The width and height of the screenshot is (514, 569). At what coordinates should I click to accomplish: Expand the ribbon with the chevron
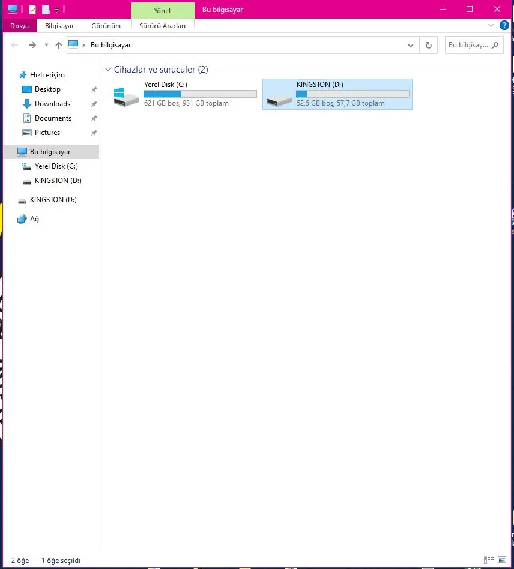click(491, 25)
